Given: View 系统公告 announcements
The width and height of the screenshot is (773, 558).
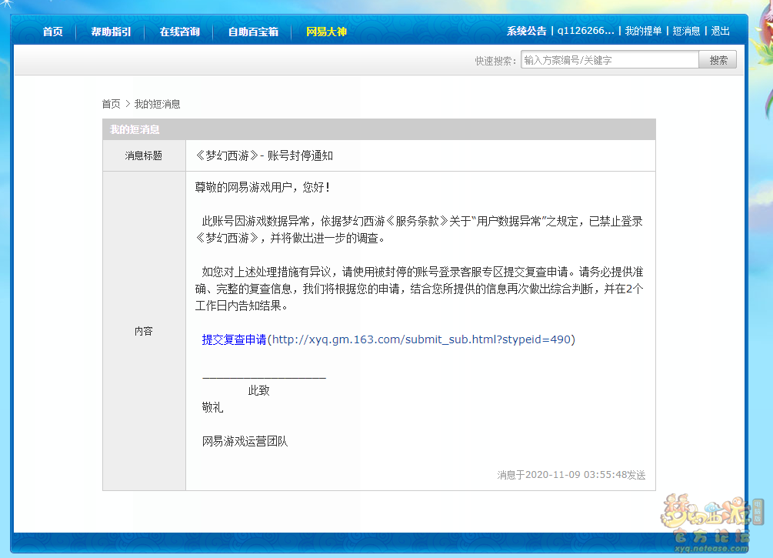Looking at the screenshot, I should [527, 31].
